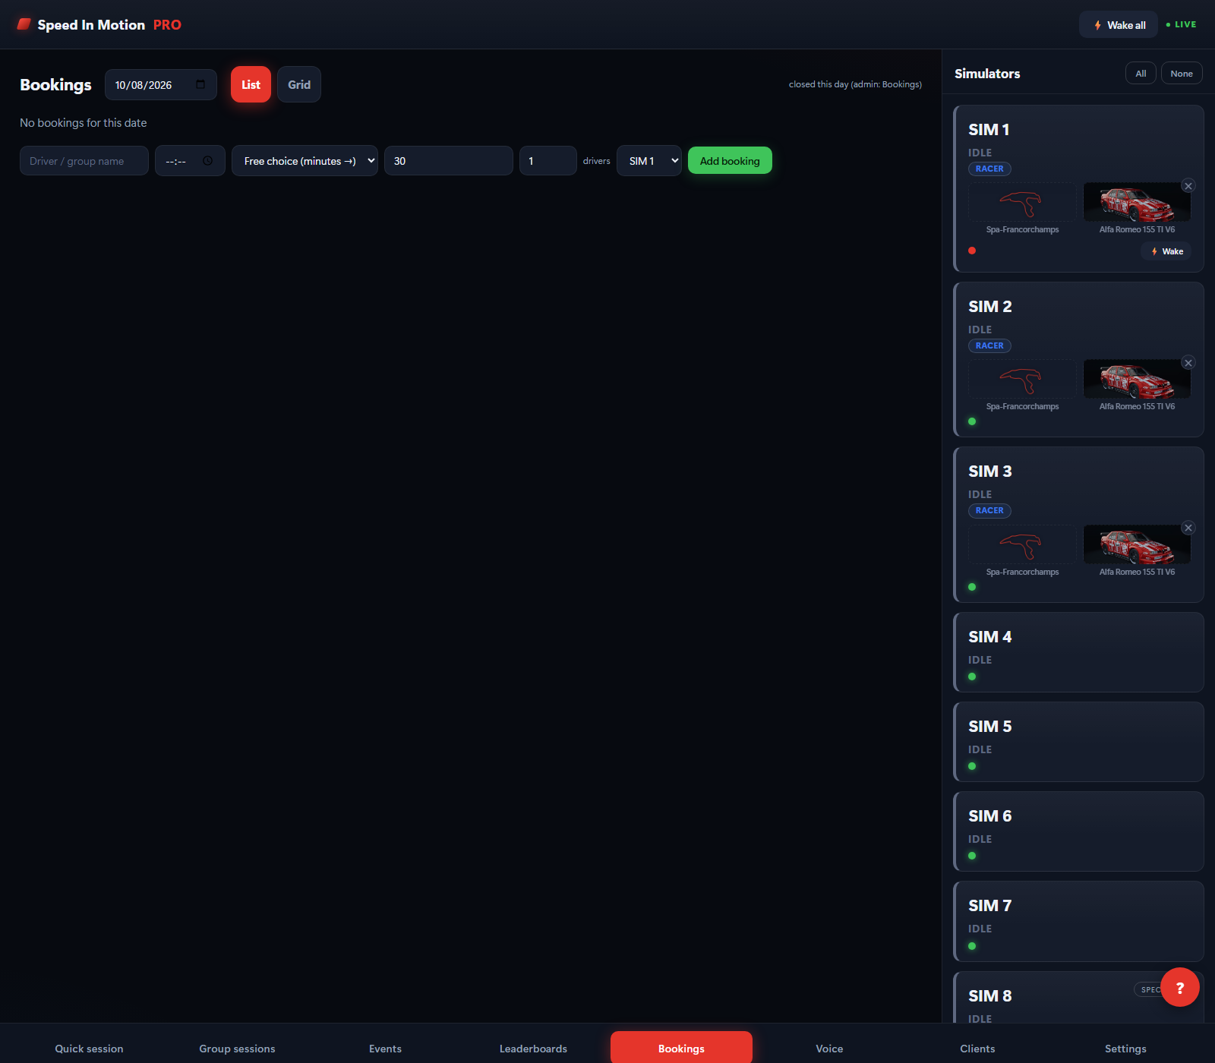
Task: Click the Wake all button
Action: (1119, 24)
